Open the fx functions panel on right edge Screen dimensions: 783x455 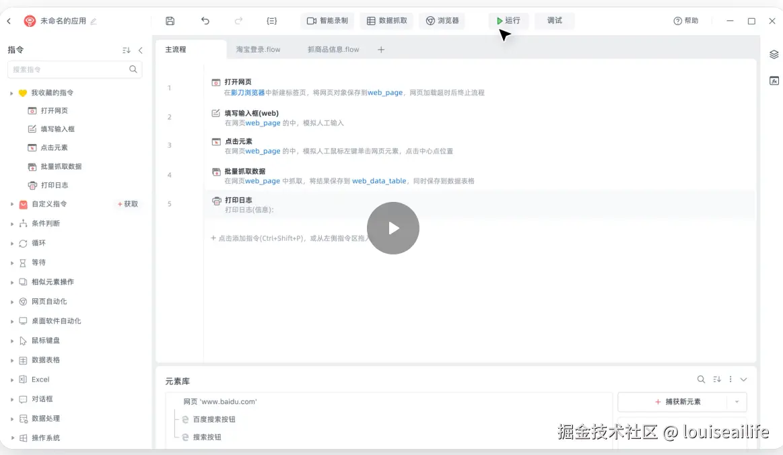(774, 80)
